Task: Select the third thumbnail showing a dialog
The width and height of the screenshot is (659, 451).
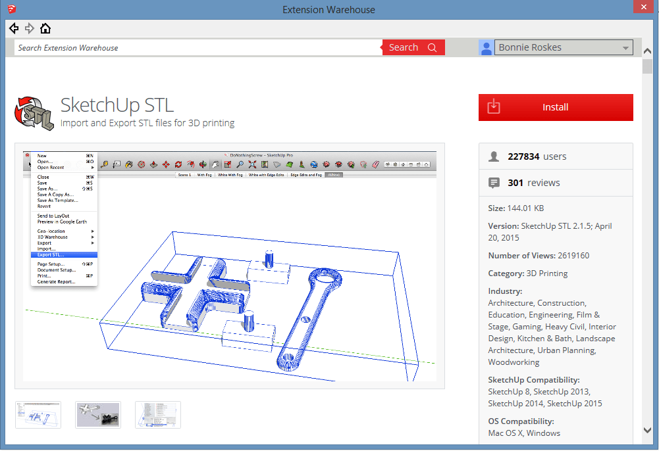Action: pos(158,415)
